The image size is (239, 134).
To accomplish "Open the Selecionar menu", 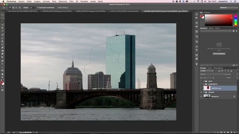I will tap(63, 1).
